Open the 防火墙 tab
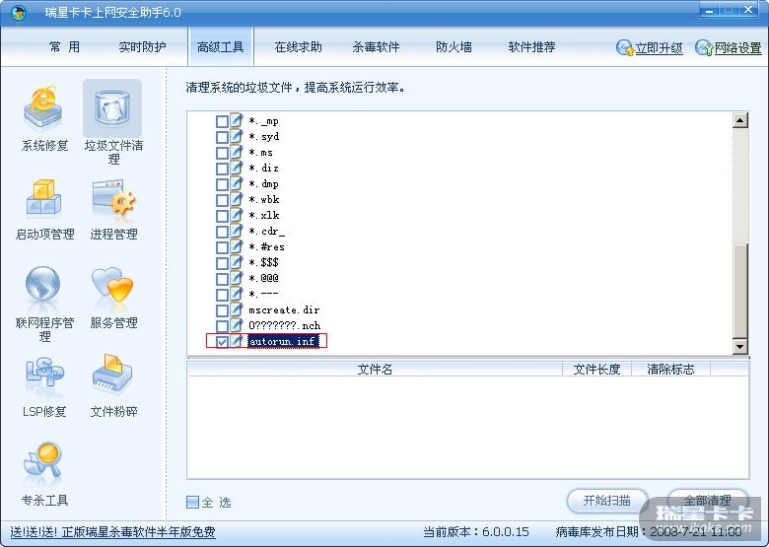Image resolution: width=769 pixels, height=547 pixels. click(x=454, y=47)
